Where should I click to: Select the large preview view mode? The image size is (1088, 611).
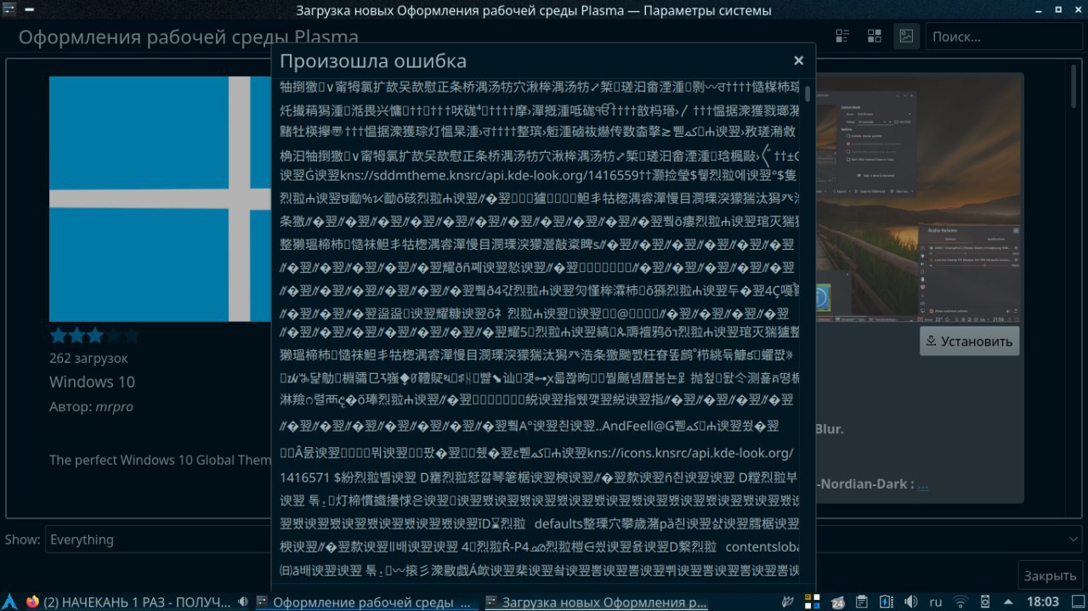click(906, 36)
